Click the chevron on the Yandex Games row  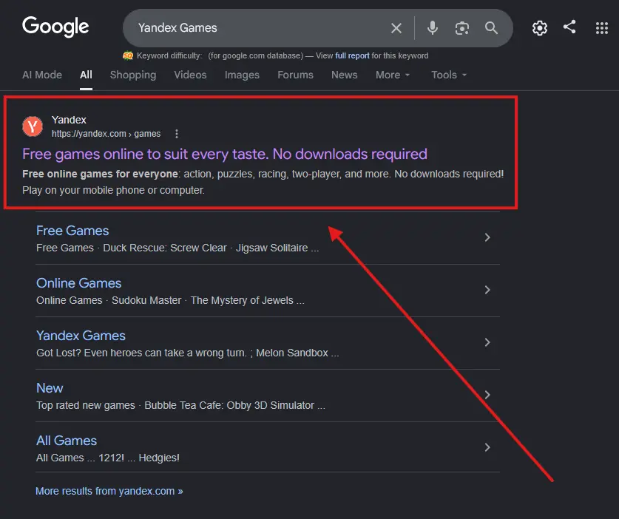pos(487,342)
